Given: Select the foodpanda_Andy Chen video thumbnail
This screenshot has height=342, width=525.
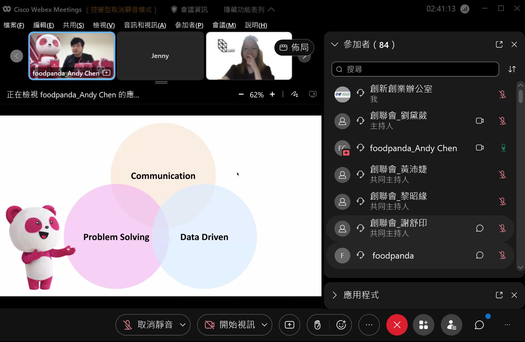Looking at the screenshot, I should pyautogui.click(x=72, y=56).
